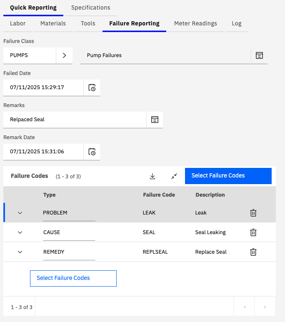This screenshot has width=285, height=322.
Task: Open Failed Date calendar picker icon
Action: pos(92,88)
